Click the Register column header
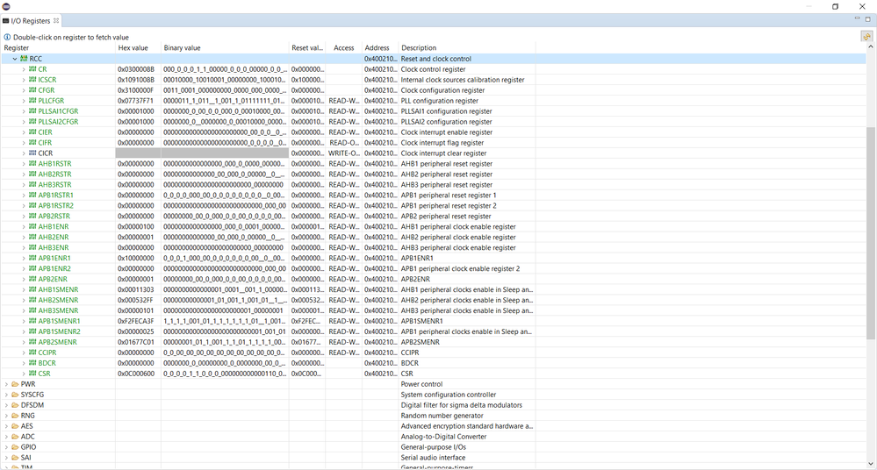The width and height of the screenshot is (877, 470). tap(58, 48)
